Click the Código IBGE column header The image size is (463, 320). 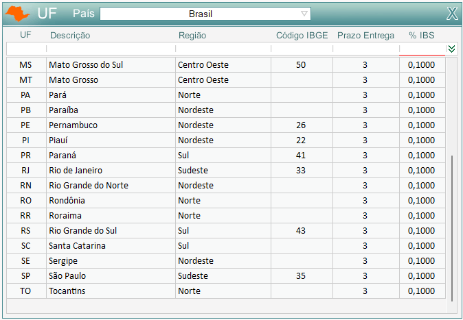(301, 35)
